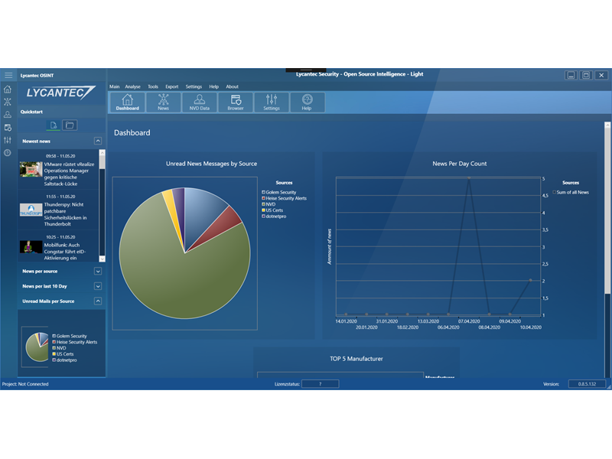Image resolution: width=612 pixels, height=459 pixels.
Task: Open the About menu
Action: pos(233,86)
